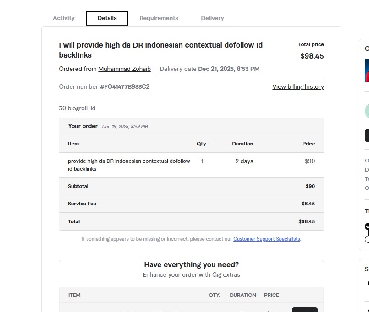Click order number #FO41477B933C2
The height and width of the screenshot is (312, 369).
[125, 87]
